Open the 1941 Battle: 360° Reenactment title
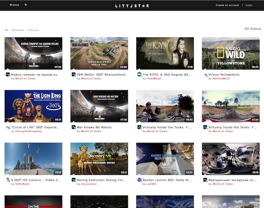264x208 pixels. click(x=101, y=74)
